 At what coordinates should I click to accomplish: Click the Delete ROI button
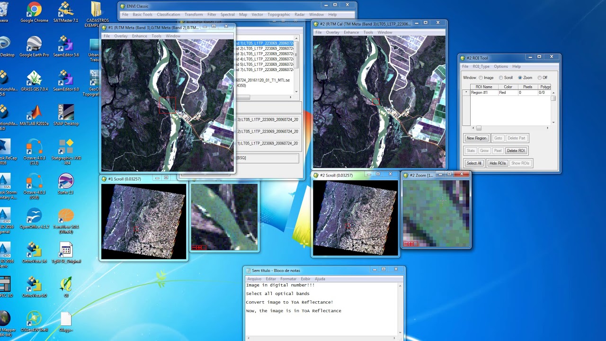(x=516, y=151)
